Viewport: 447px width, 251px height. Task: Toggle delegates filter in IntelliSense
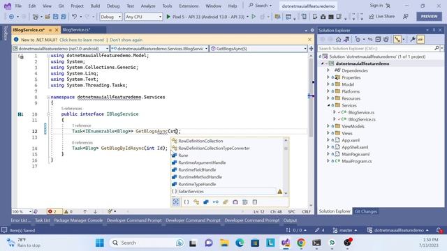(235, 202)
